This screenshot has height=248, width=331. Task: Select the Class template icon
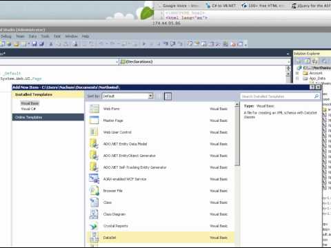(x=94, y=203)
